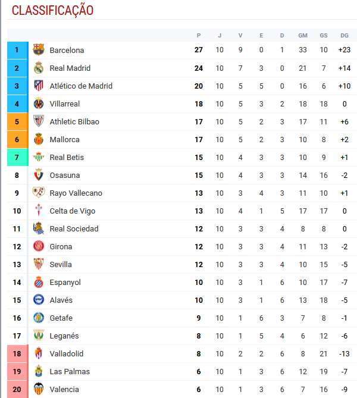Open the Girona team link

pos(61,246)
